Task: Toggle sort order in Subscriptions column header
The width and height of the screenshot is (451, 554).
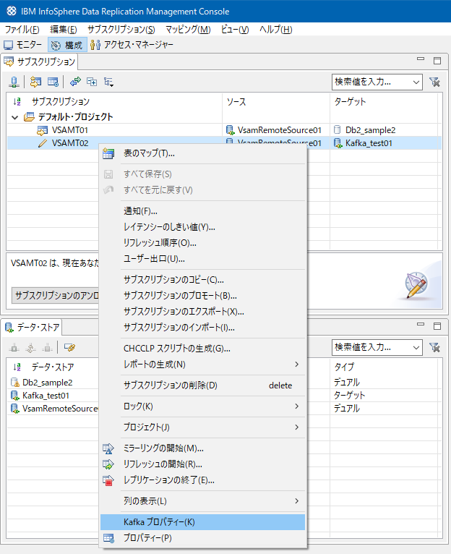Action: (x=17, y=102)
